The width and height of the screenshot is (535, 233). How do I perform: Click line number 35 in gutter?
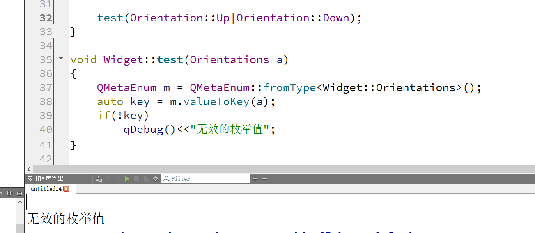point(46,60)
